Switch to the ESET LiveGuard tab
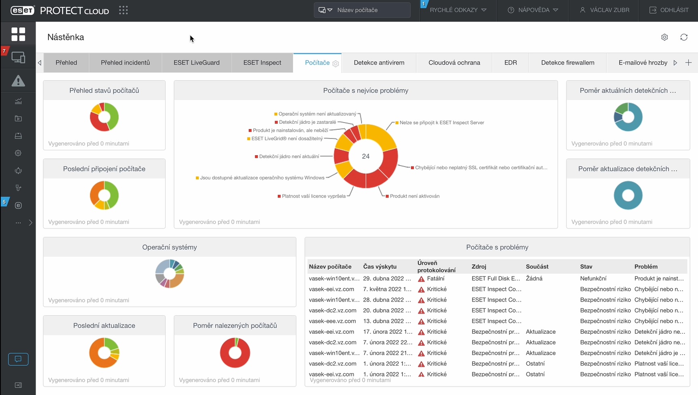This screenshot has height=395, width=698. [x=197, y=62]
